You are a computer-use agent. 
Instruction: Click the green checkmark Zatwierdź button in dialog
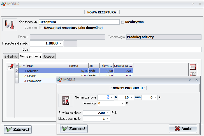(74, 128)
